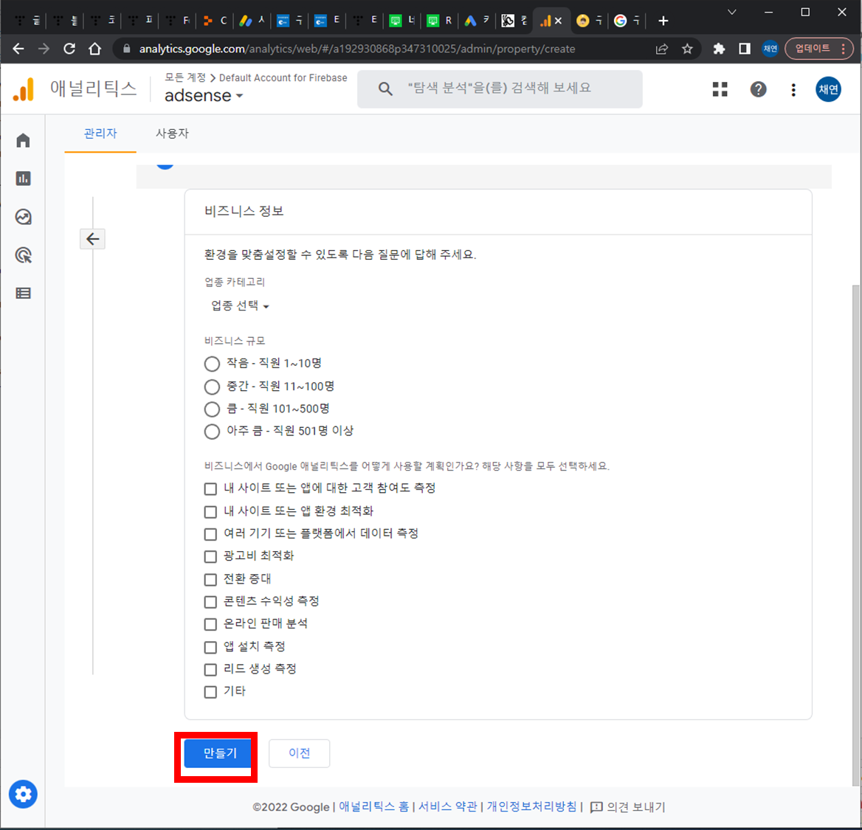Click the site lock icon in address bar
This screenshot has width=862, height=830.
coord(126,49)
